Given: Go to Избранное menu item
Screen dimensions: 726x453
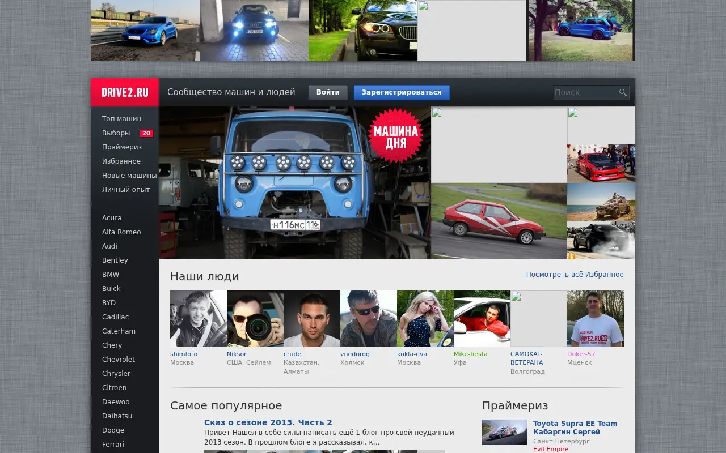Looking at the screenshot, I should pos(121,161).
